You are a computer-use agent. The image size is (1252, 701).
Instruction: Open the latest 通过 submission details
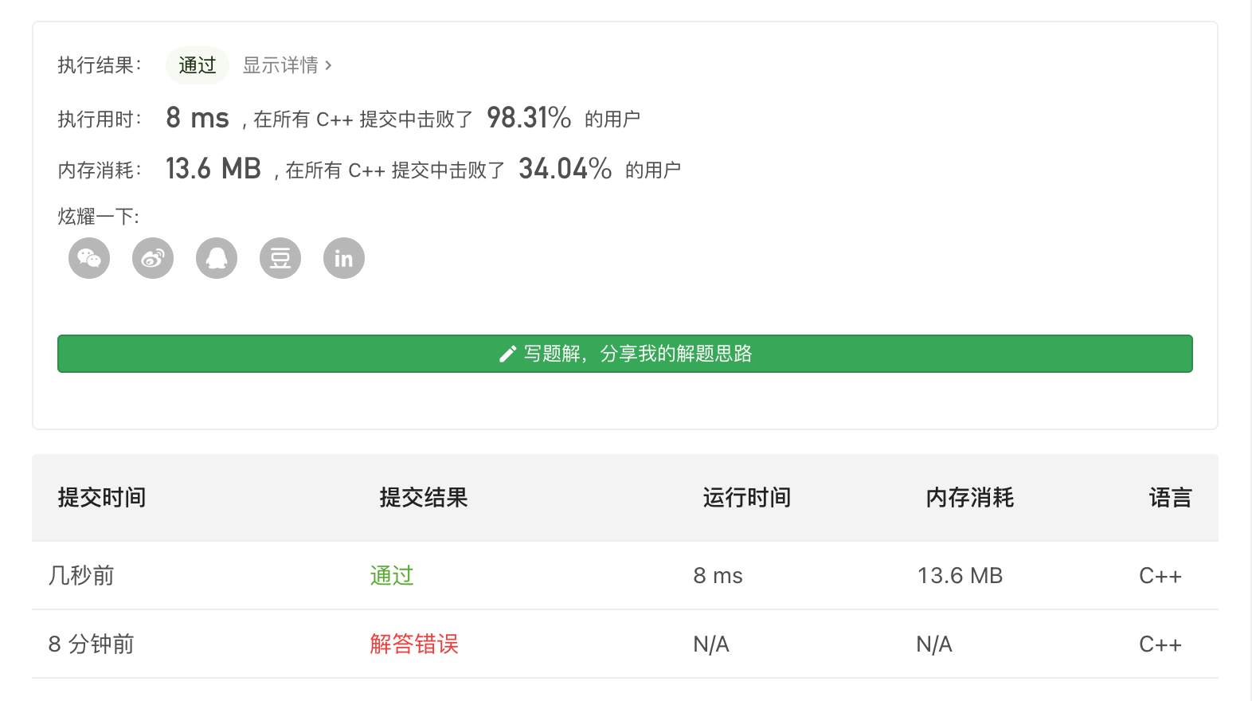coord(391,575)
